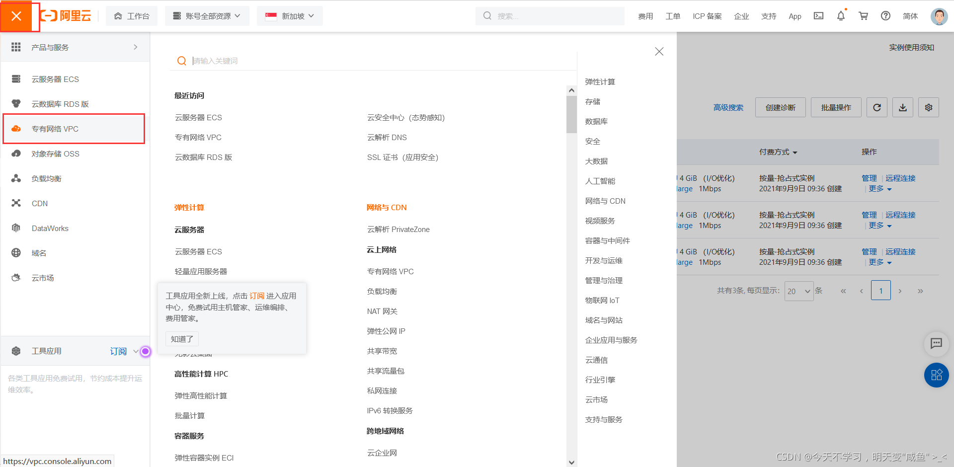Select the Network and CDN category
Image resolution: width=954 pixels, height=467 pixels.
click(x=605, y=201)
